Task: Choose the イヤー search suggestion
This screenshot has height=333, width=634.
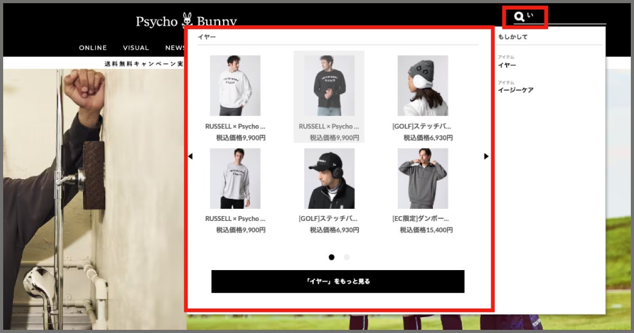Action: tap(507, 65)
